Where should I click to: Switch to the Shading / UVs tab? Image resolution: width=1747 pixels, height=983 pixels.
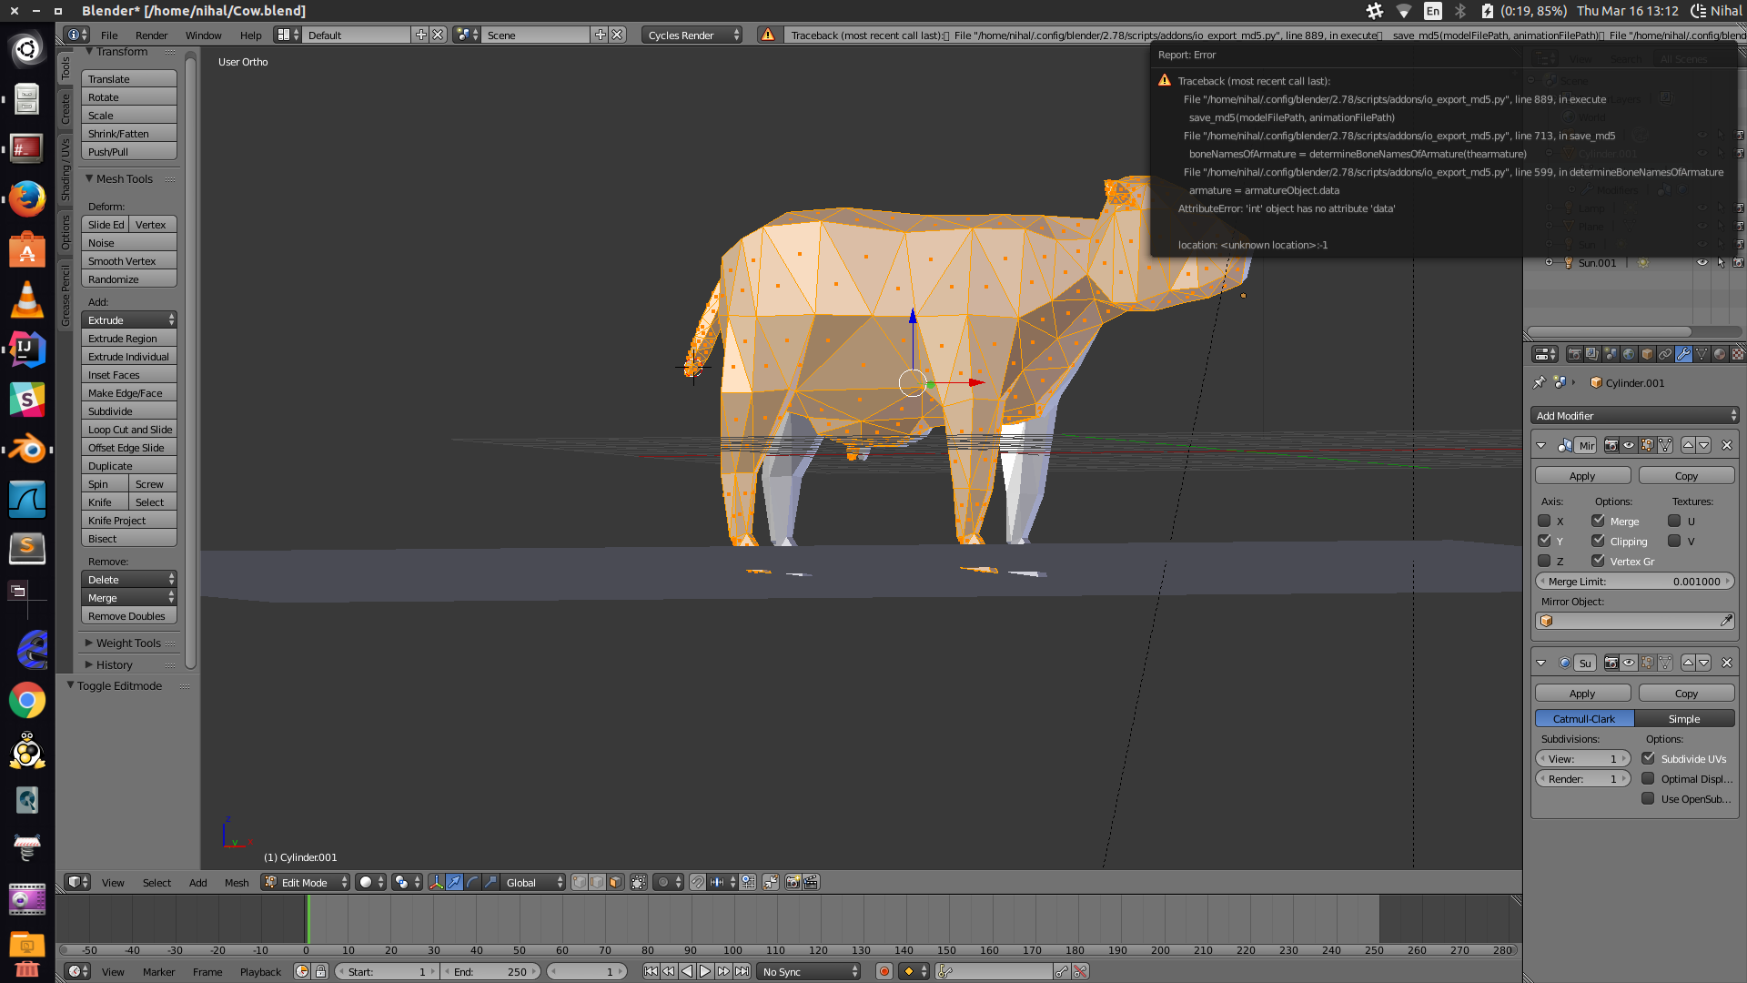[x=66, y=169]
